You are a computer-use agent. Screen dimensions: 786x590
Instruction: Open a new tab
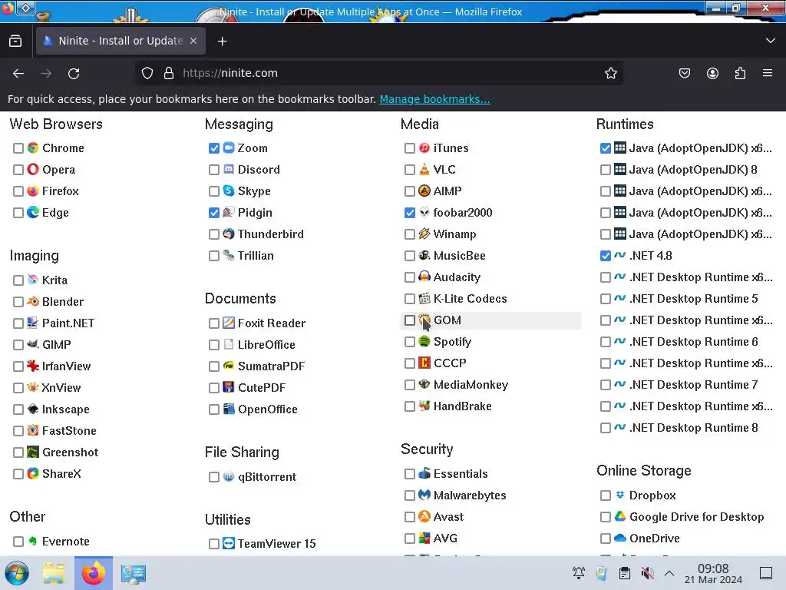(x=222, y=41)
